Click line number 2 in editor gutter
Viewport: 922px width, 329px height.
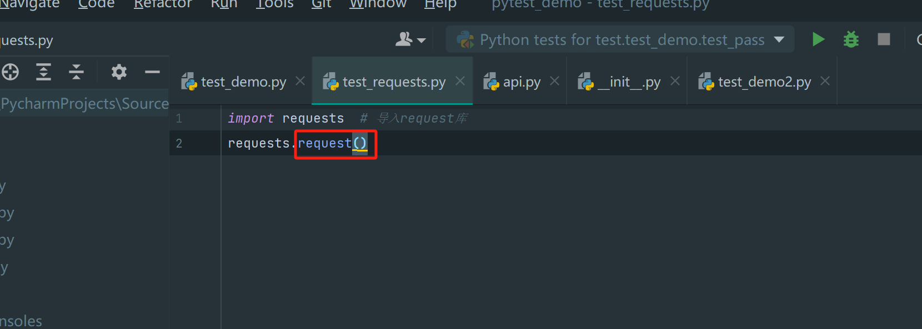coord(179,143)
